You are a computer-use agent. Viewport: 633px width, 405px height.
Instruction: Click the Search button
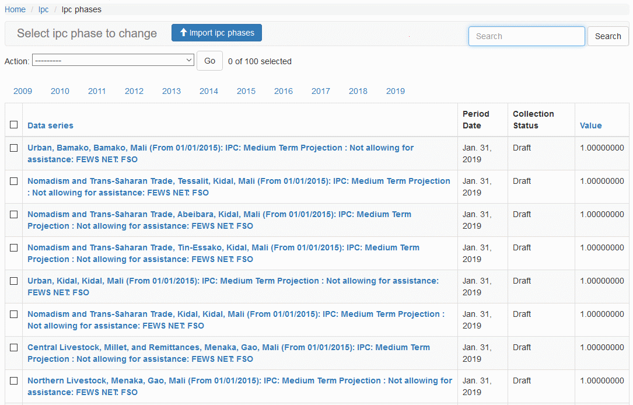pyautogui.click(x=607, y=36)
